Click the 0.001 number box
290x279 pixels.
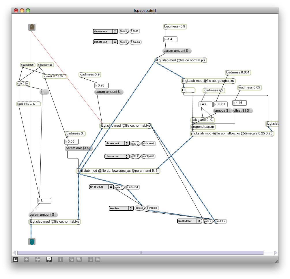point(220,104)
